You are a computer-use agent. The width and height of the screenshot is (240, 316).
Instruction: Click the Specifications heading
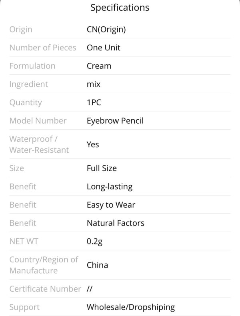120,8
